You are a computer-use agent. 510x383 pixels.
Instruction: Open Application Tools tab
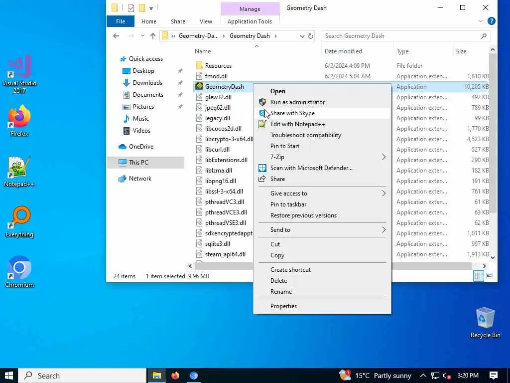point(250,21)
